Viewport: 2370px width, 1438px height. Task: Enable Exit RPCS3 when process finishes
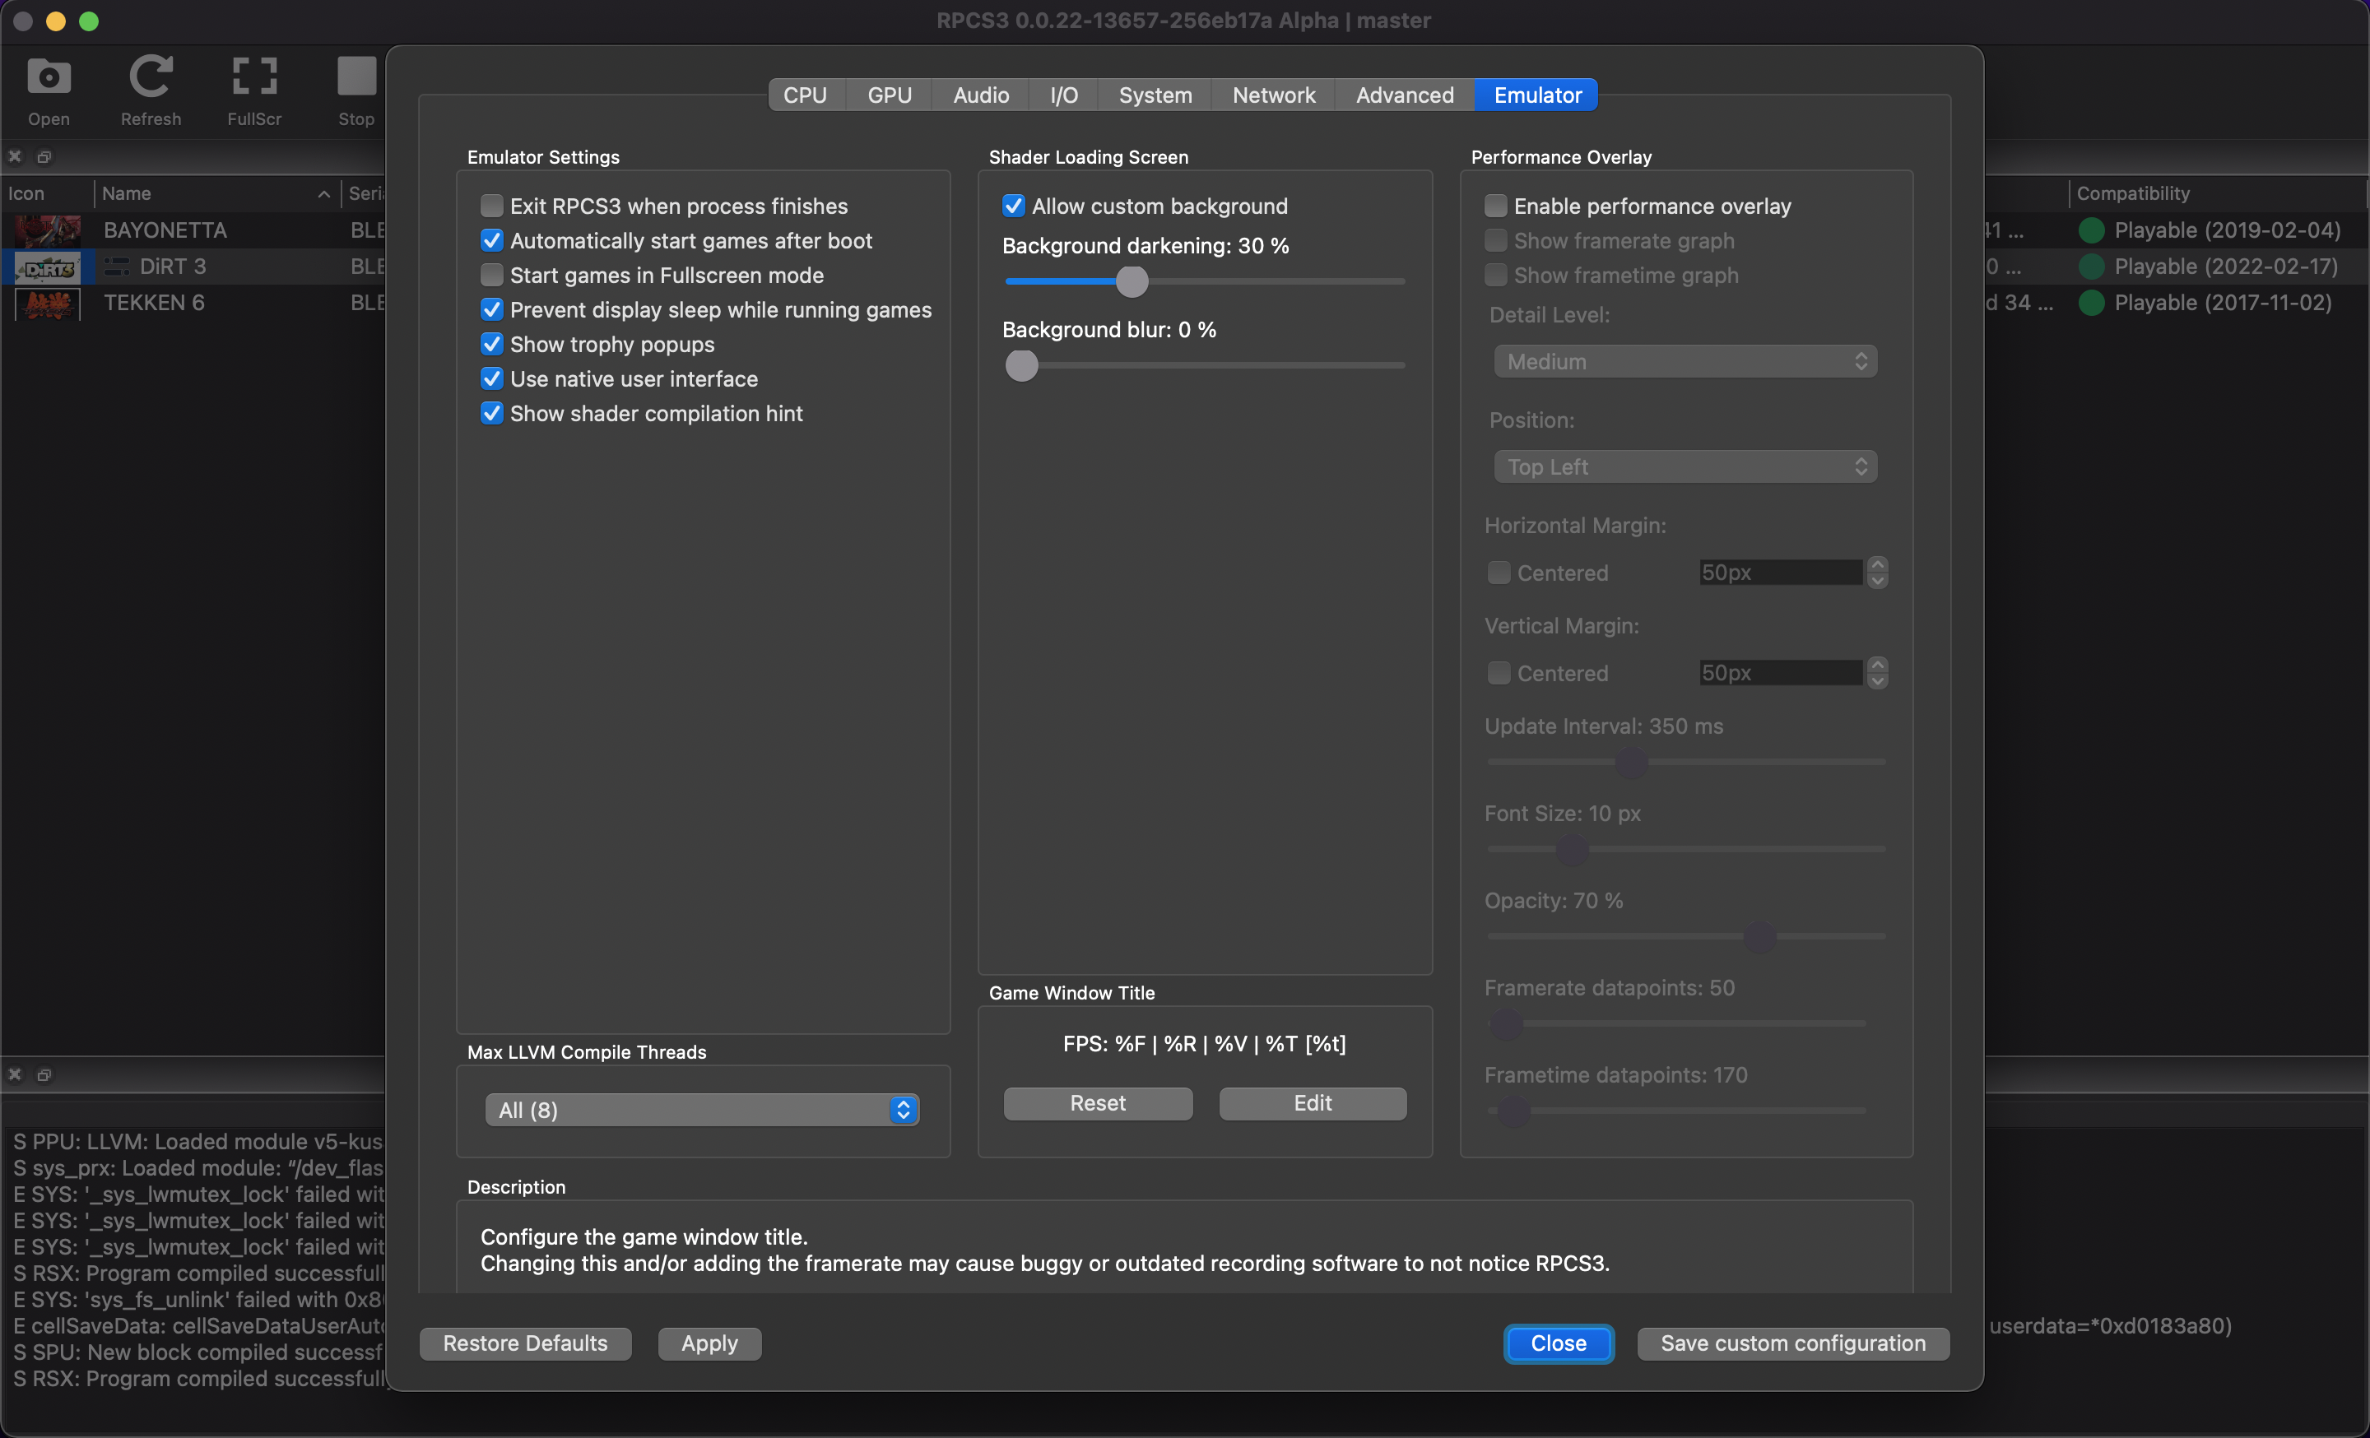tap(491, 206)
